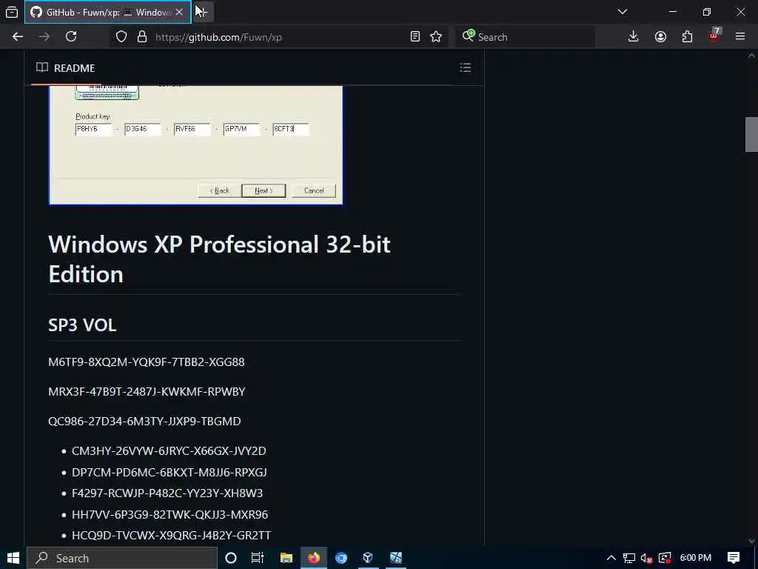View site security lock information
Screen dimensions: 758x569
point(141,37)
